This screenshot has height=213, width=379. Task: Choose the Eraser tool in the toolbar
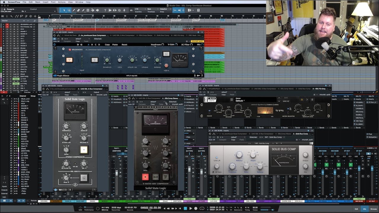point(78,10)
